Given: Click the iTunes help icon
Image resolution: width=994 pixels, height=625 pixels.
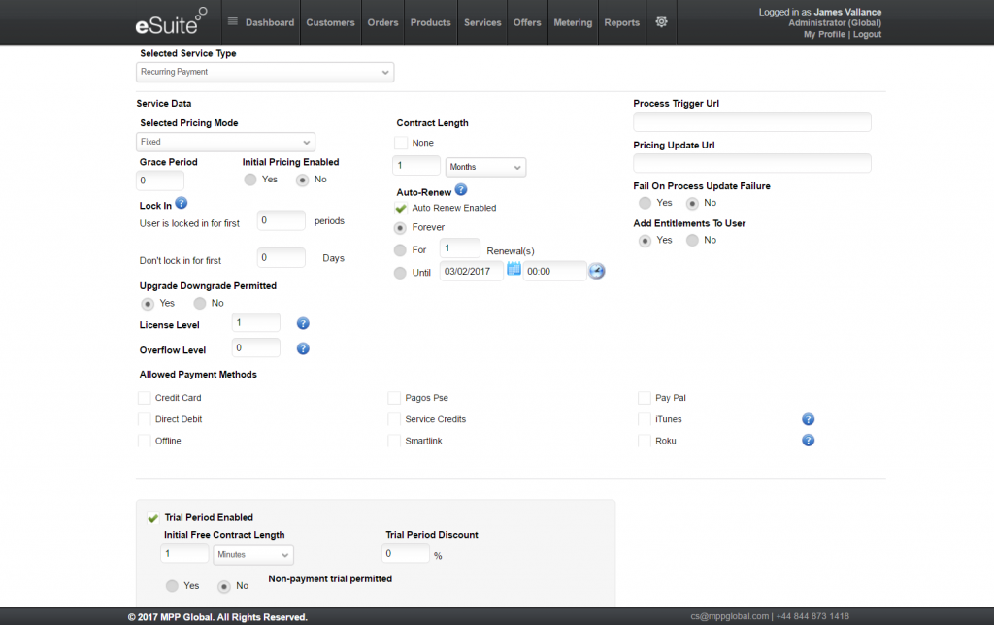Looking at the screenshot, I should [808, 419].
